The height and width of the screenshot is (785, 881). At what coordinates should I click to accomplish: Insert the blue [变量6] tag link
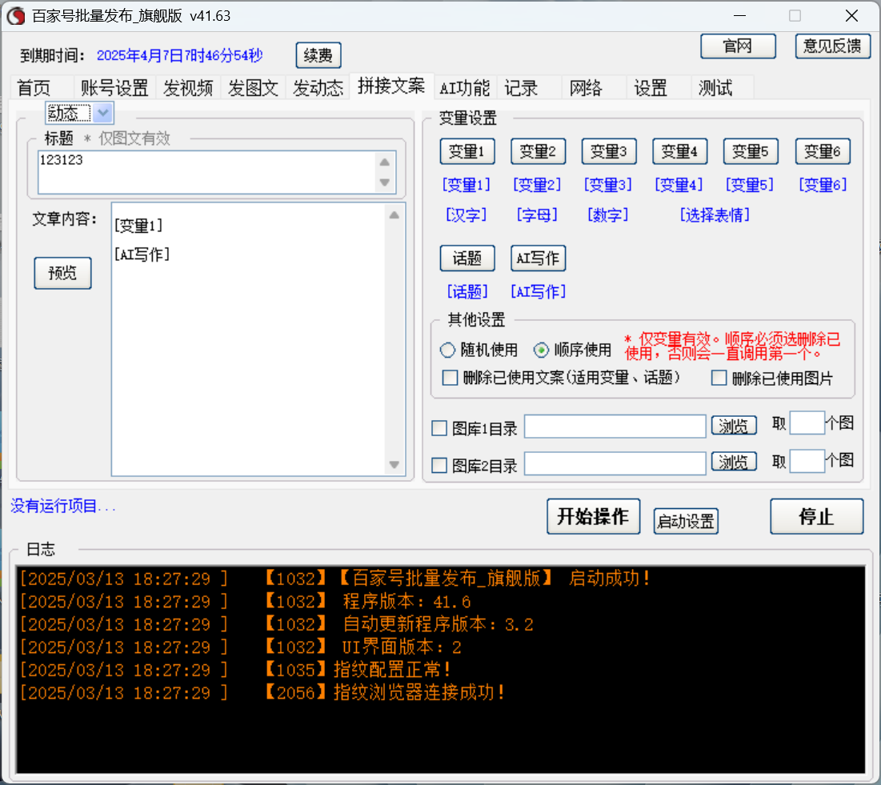pos(823,184)
